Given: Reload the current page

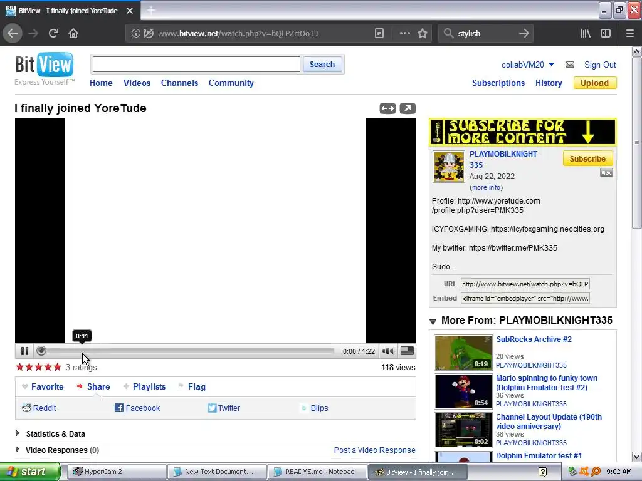Looking at the screenshot, I should pyautogui.click(x=53, y=33).
